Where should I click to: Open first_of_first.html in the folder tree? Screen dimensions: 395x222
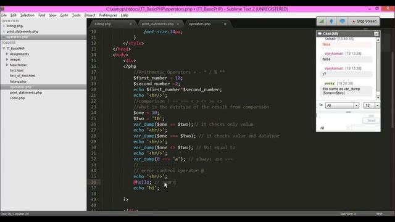click(x=22, y=76)
